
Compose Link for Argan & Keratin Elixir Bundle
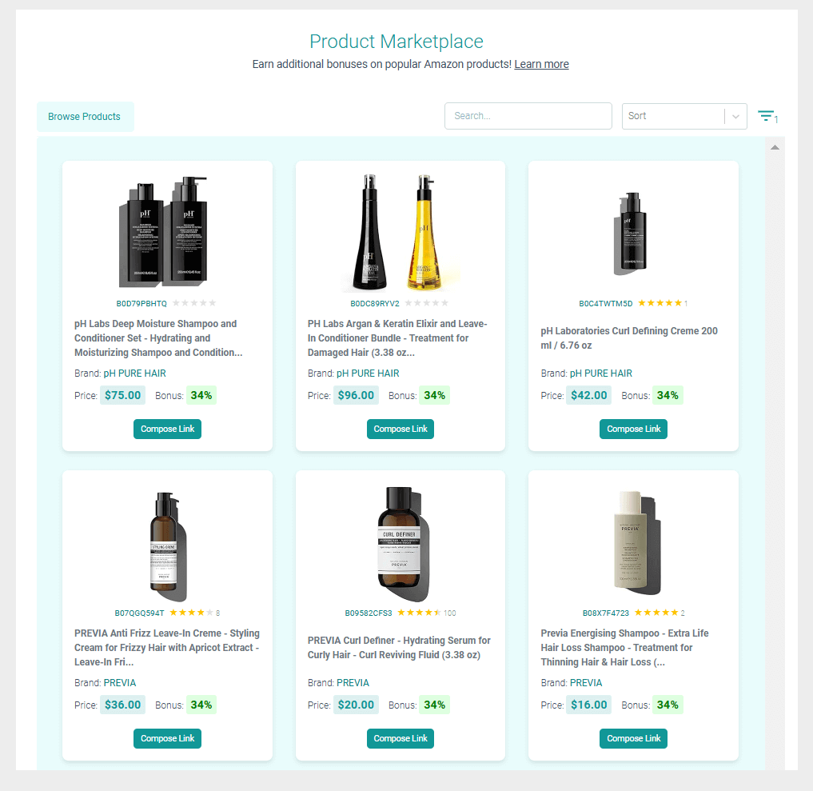click(x=401, y=429)
